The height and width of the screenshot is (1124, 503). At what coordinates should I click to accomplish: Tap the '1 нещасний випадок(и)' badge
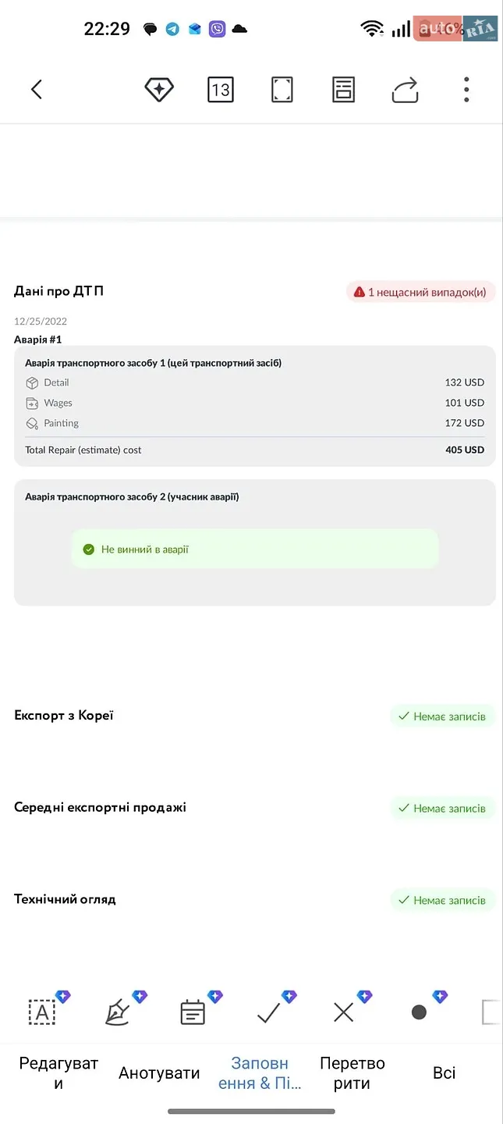point(421,292)
